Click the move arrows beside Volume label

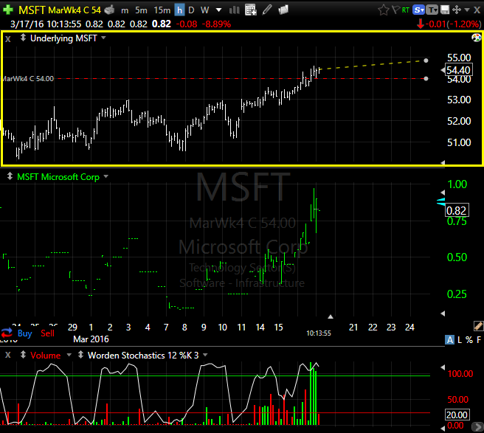(23, 355)
